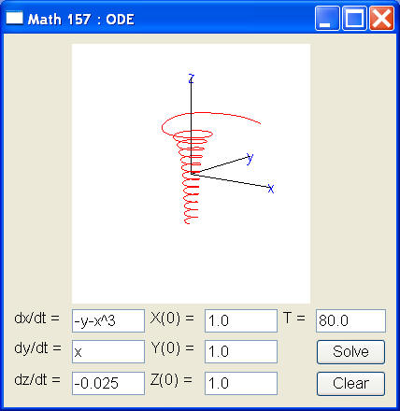The image size is (400, 411).
Task: Close the Math 157 ODE window
Action: (x=381, y=19)
